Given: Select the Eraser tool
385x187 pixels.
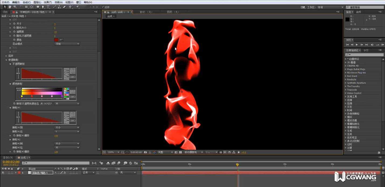Looking at the screenshot, I should (64, 7).
